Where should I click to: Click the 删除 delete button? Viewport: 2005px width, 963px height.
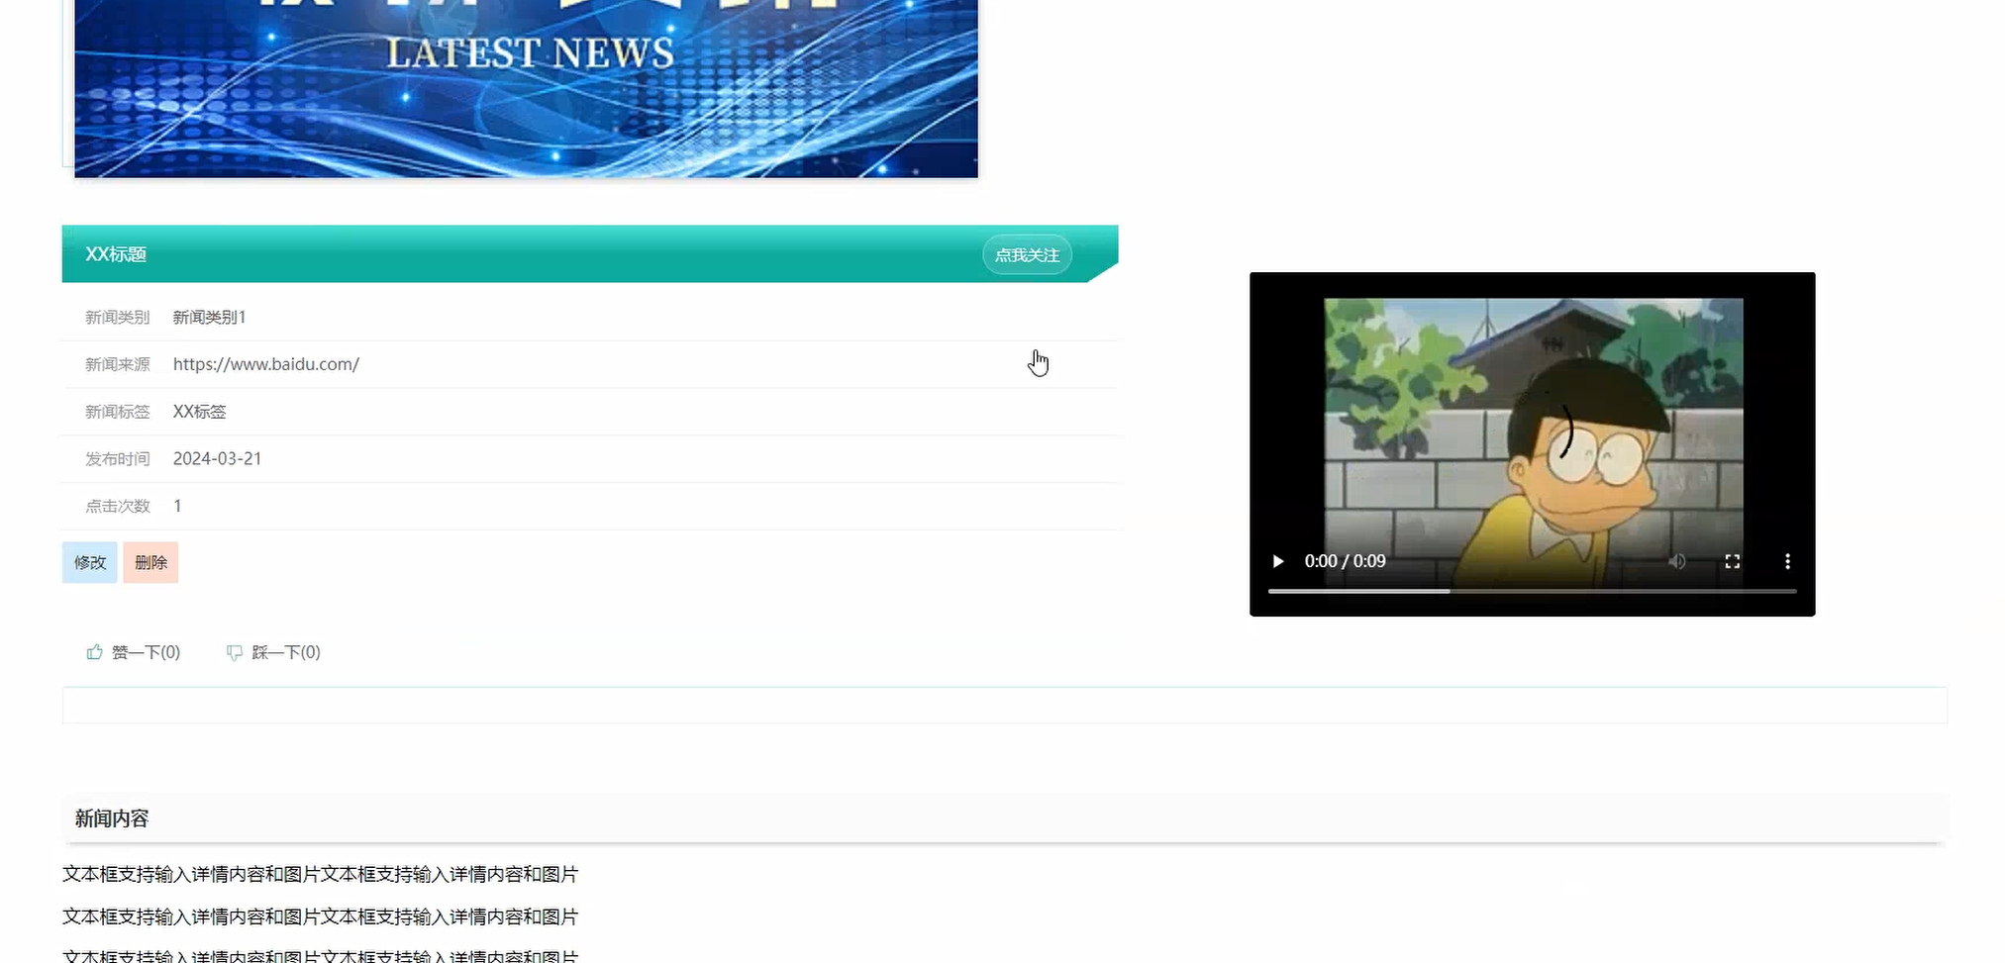(x=150, y=562)
